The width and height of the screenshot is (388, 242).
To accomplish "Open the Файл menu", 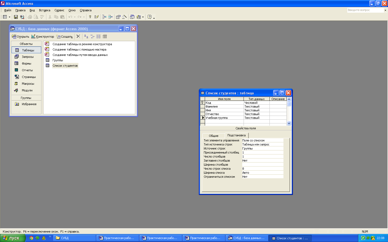I will click(x=8, y=10).
